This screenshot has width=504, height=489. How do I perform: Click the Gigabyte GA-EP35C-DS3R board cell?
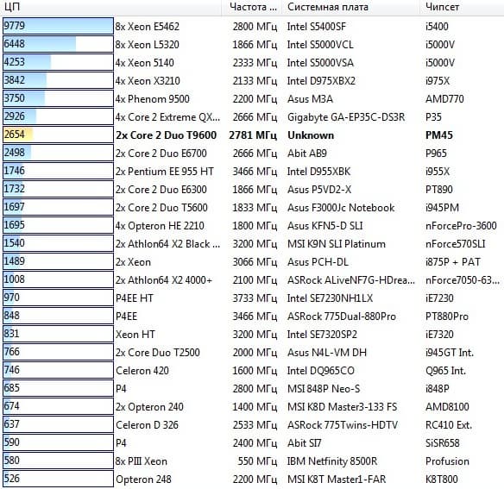pos(346,117)
